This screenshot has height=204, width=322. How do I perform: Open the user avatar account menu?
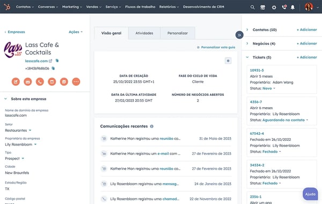pos(309,7)
